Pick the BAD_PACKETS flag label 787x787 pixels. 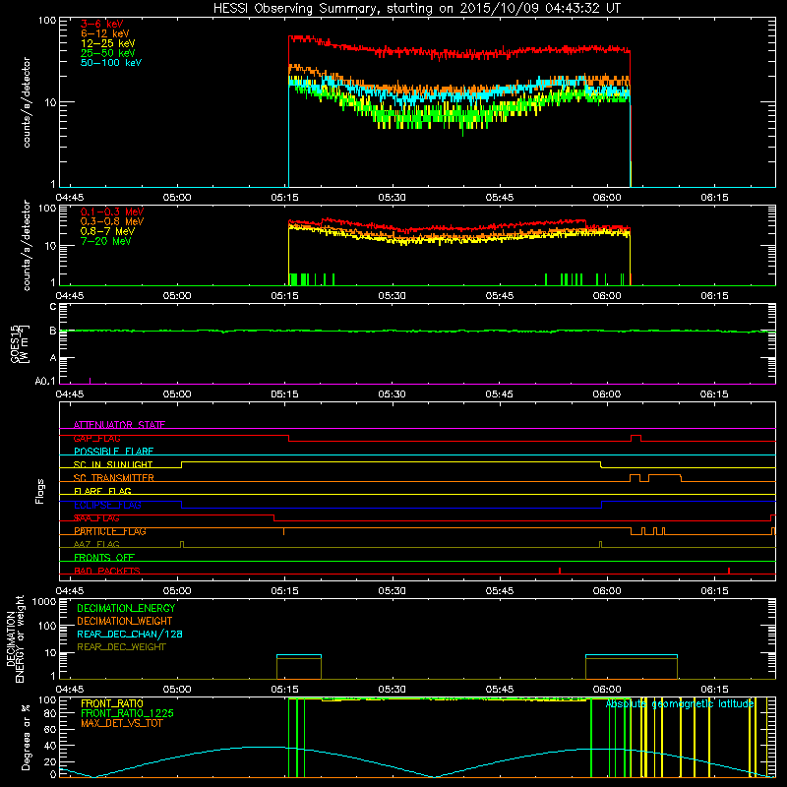click(107, 571)
